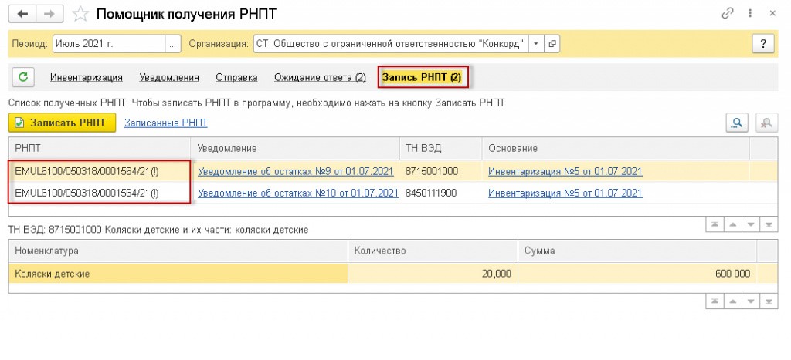
Task: Open help with the question mark button
Action: point(763,44)
